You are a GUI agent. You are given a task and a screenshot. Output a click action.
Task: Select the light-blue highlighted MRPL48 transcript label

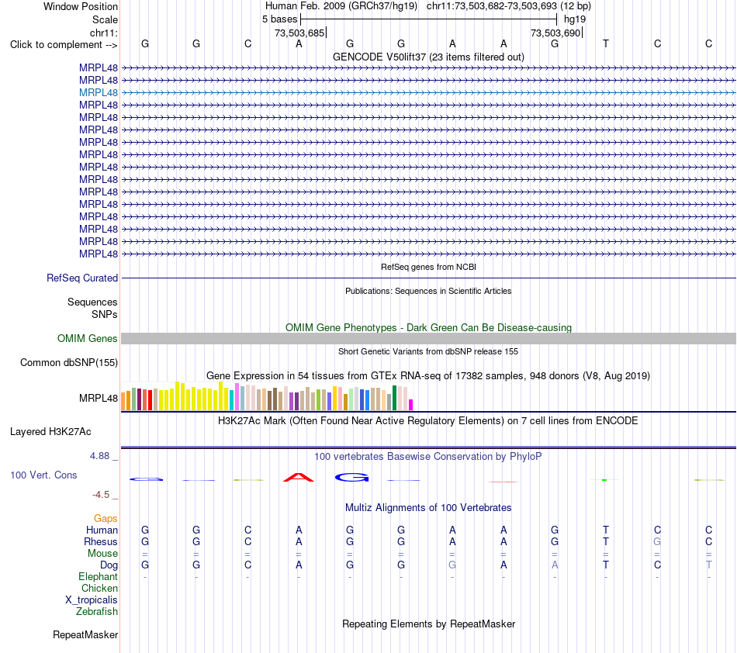point(99,92)
